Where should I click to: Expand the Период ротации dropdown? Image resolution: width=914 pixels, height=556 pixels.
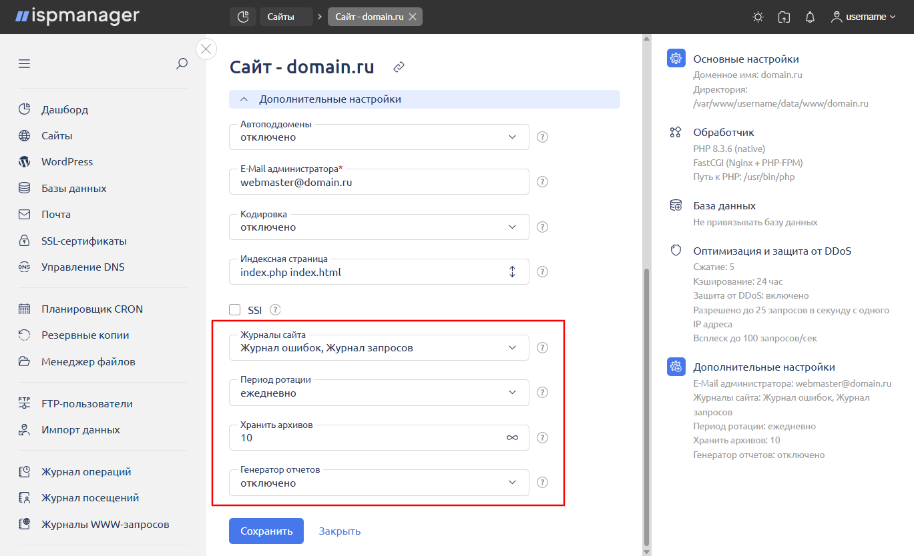379,393
